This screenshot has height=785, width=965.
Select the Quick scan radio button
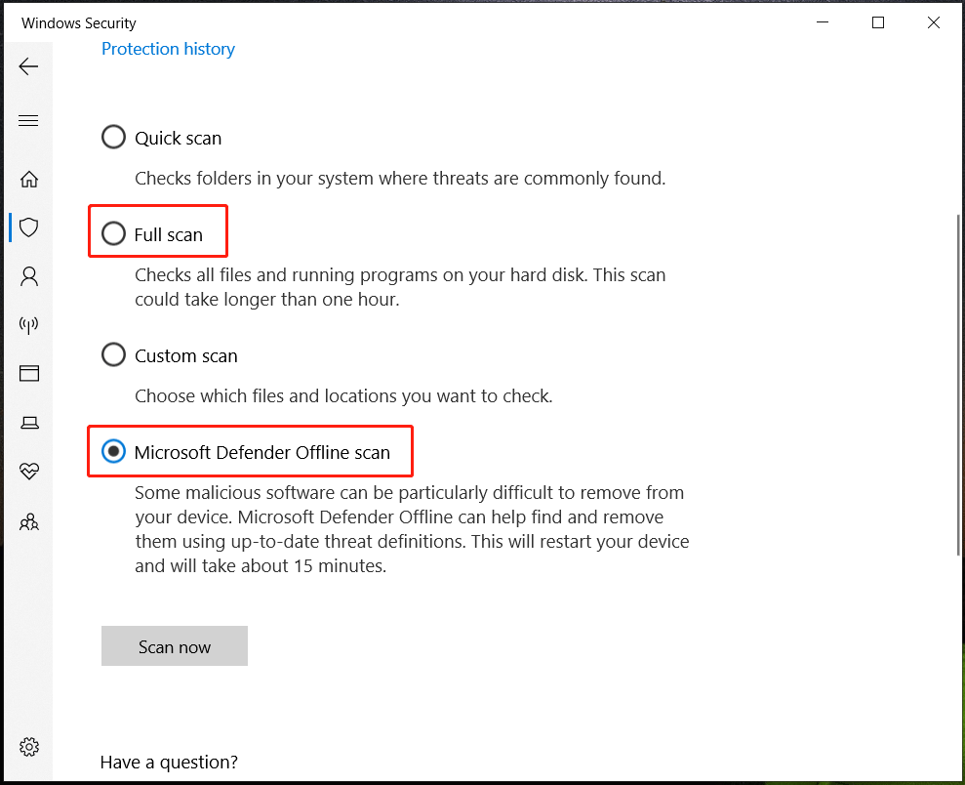[x=113, y=137]
